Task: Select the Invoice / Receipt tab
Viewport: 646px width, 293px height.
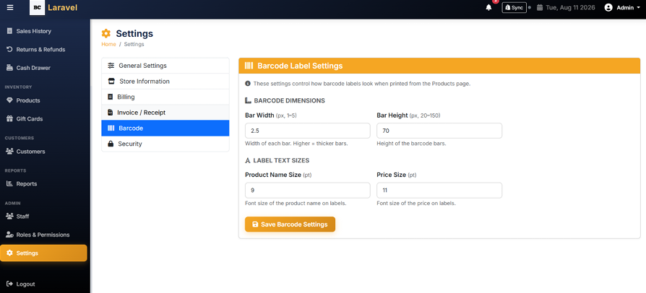Action: click(165, 113)
